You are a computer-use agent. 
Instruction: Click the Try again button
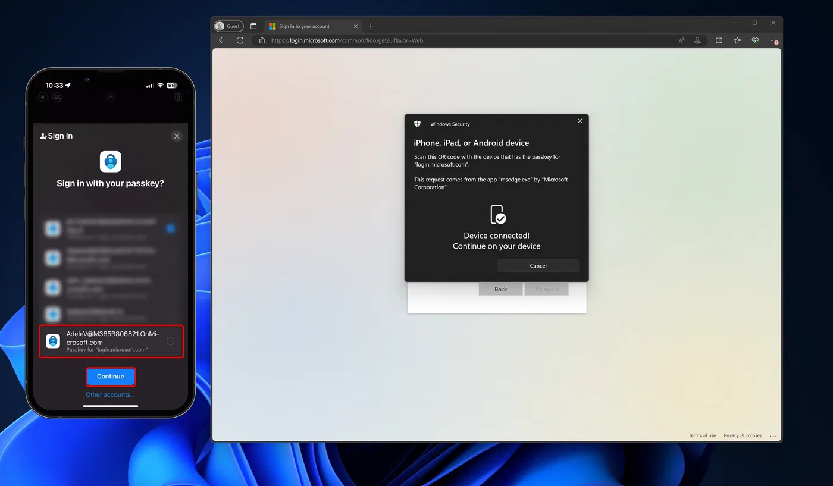point(546,289)
